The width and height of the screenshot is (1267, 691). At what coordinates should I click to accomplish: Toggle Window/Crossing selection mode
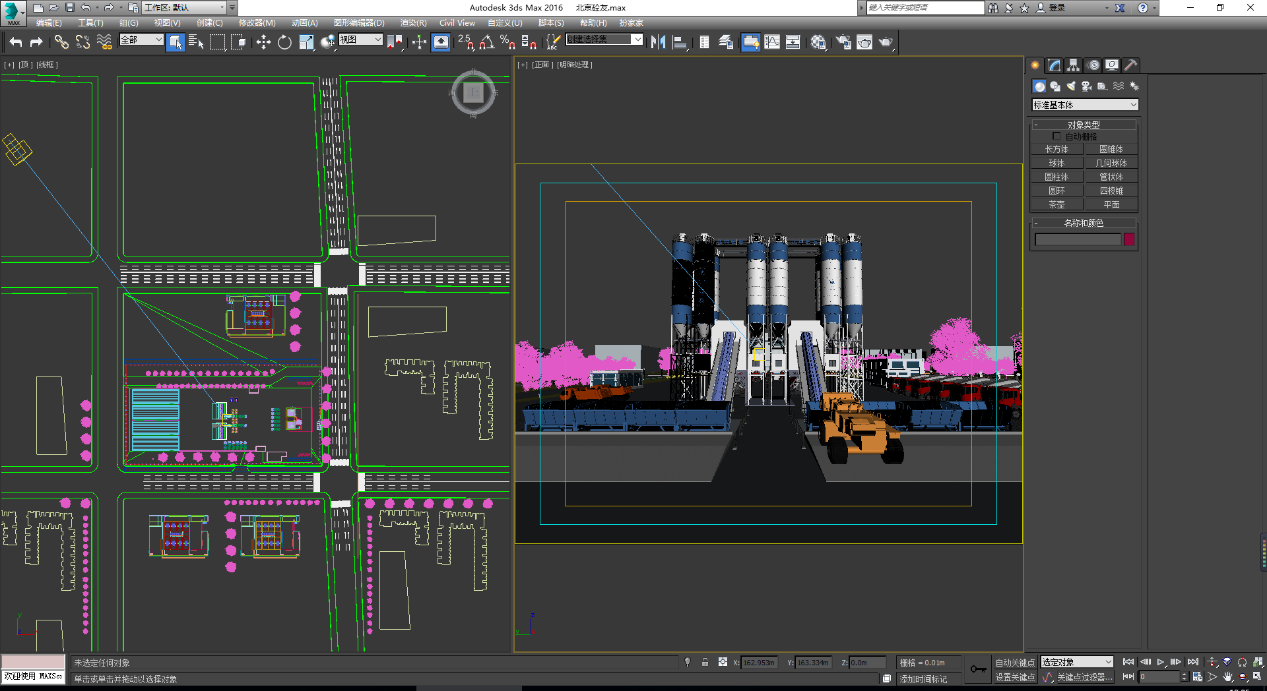point(238,42)
